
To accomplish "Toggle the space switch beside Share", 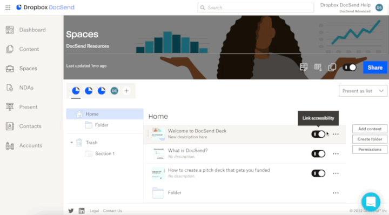I will click(350, 68).
